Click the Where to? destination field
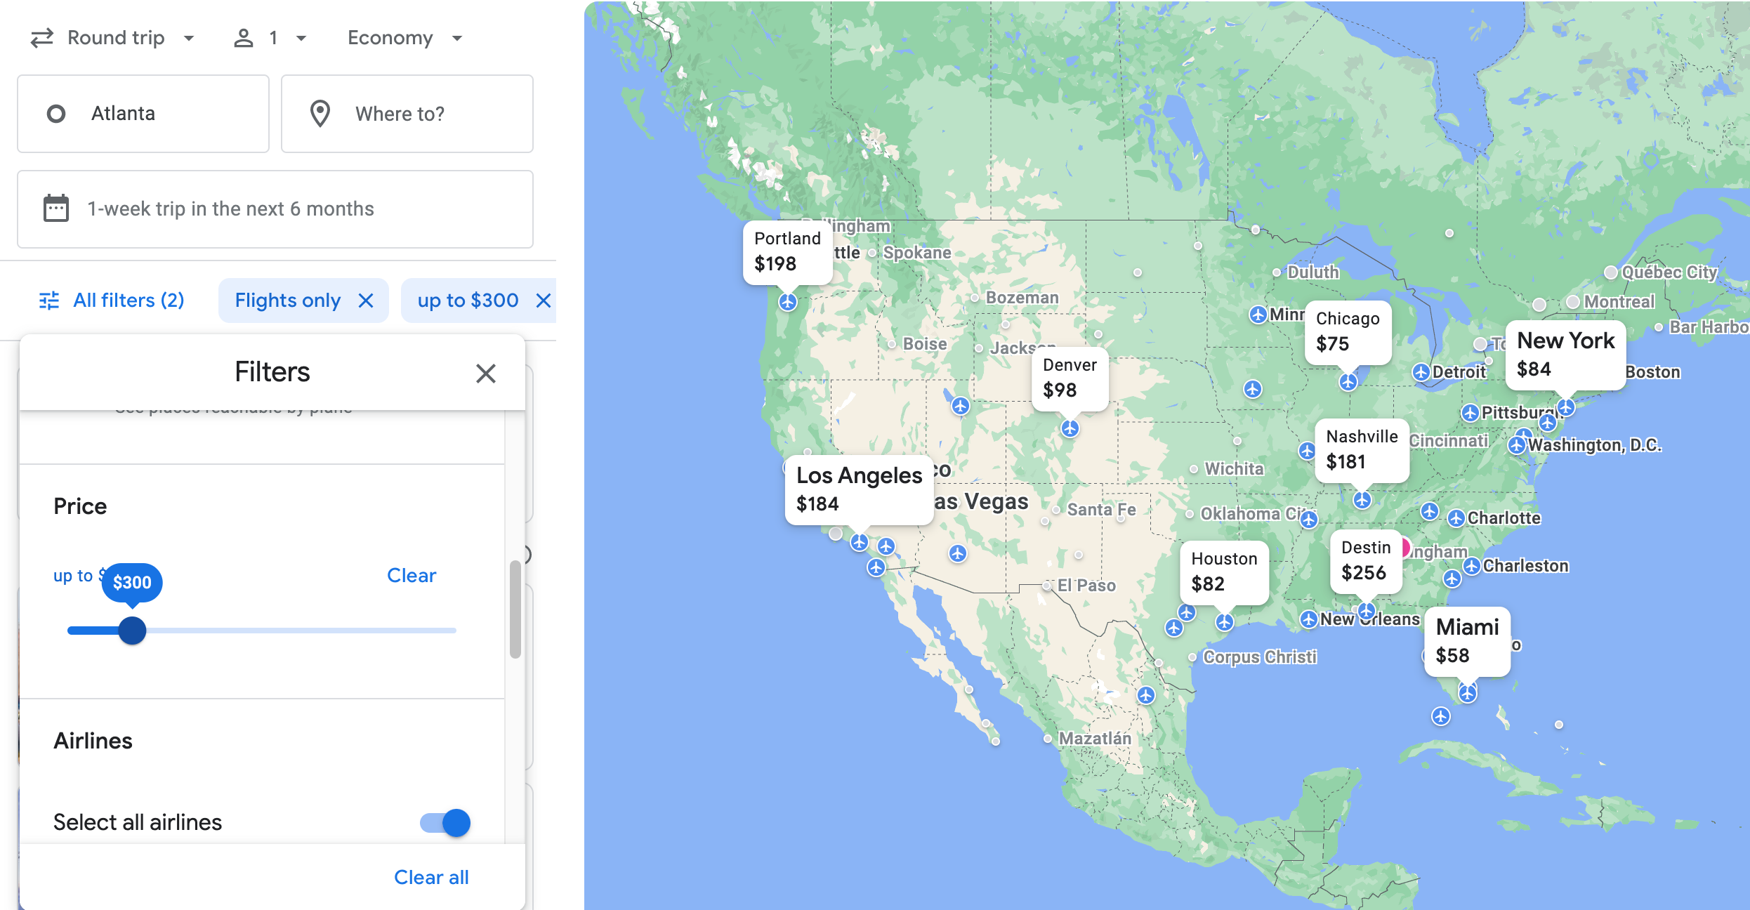Viewport: 1750px width, 910px height. pyautogui.click(x=407, y=114)
